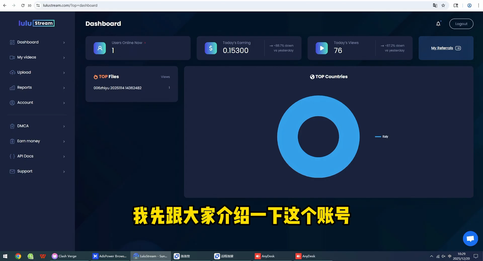Screen dimensions: 483x261
Task: Mute or unmute the tray volume icon
Action: click(x=444, y=256)
